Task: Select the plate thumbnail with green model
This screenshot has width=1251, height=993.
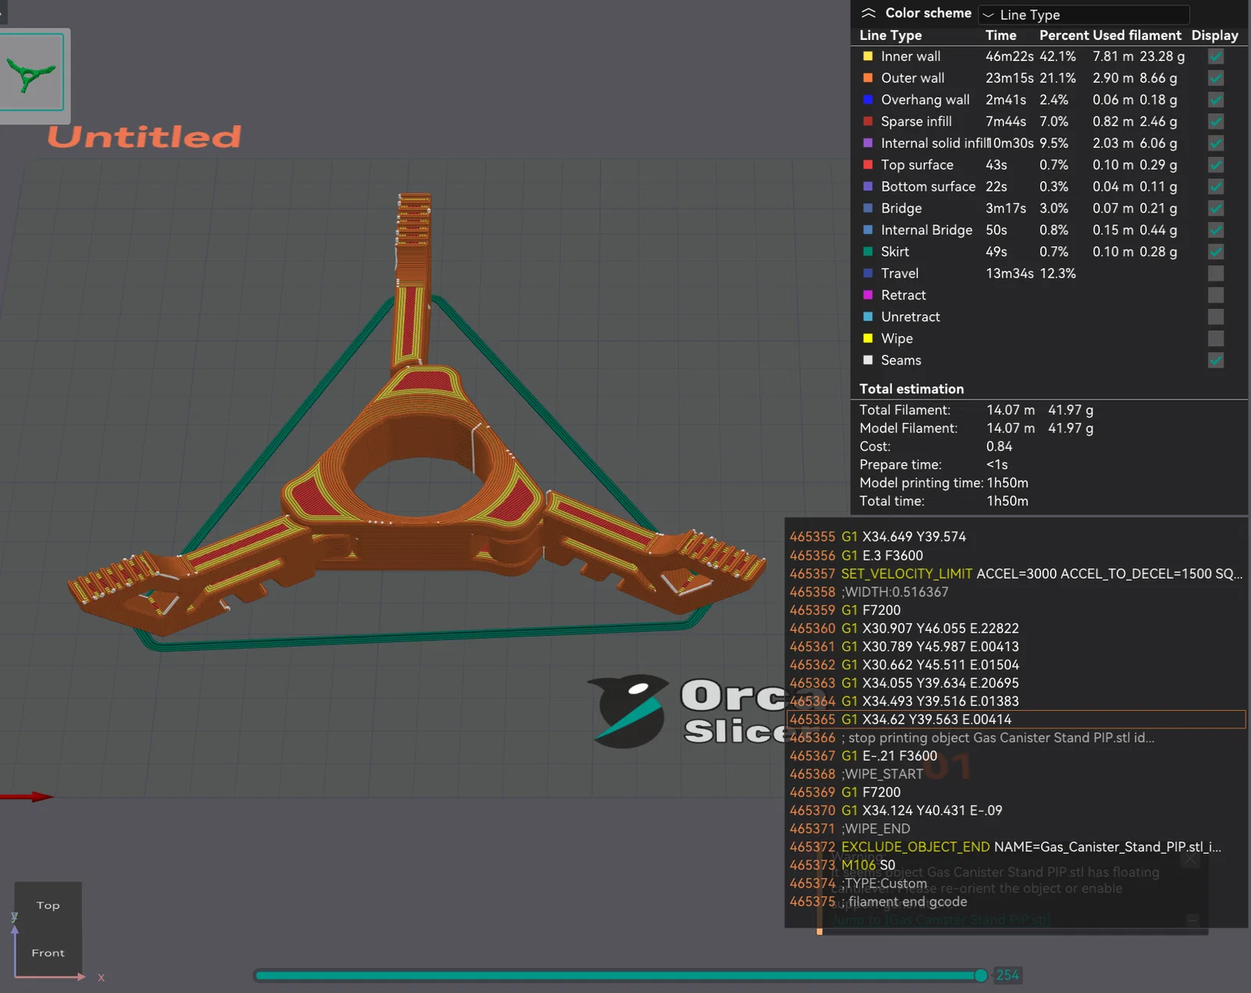Action: (x=31, y=73)
